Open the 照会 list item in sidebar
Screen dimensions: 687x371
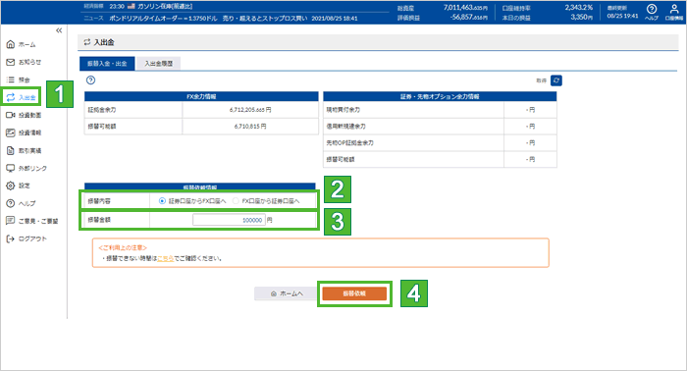18,79
